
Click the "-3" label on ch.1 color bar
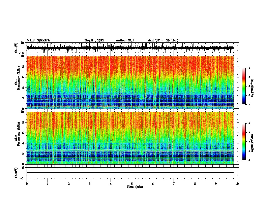[x=249, y=68]
